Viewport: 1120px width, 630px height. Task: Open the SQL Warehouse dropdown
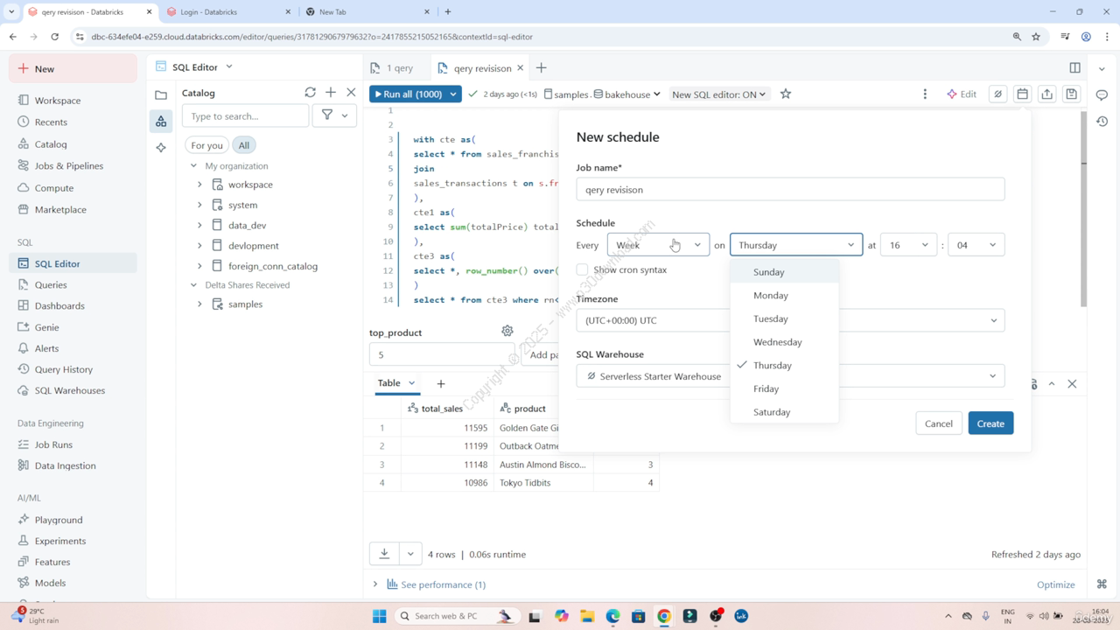(x=789, y=376)
